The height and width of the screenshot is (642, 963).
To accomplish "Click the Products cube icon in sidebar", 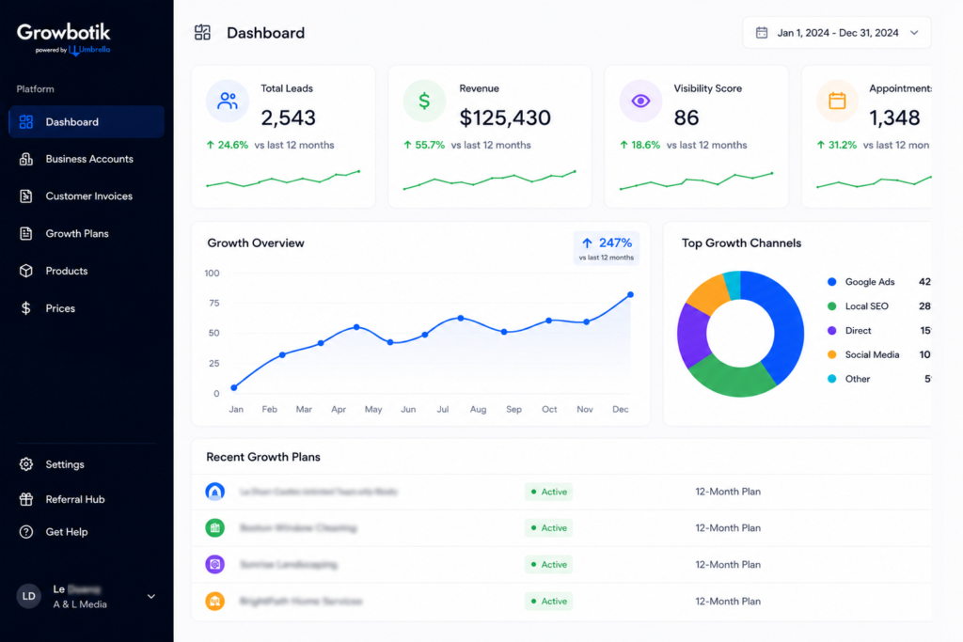I will (x=25, y=271).
